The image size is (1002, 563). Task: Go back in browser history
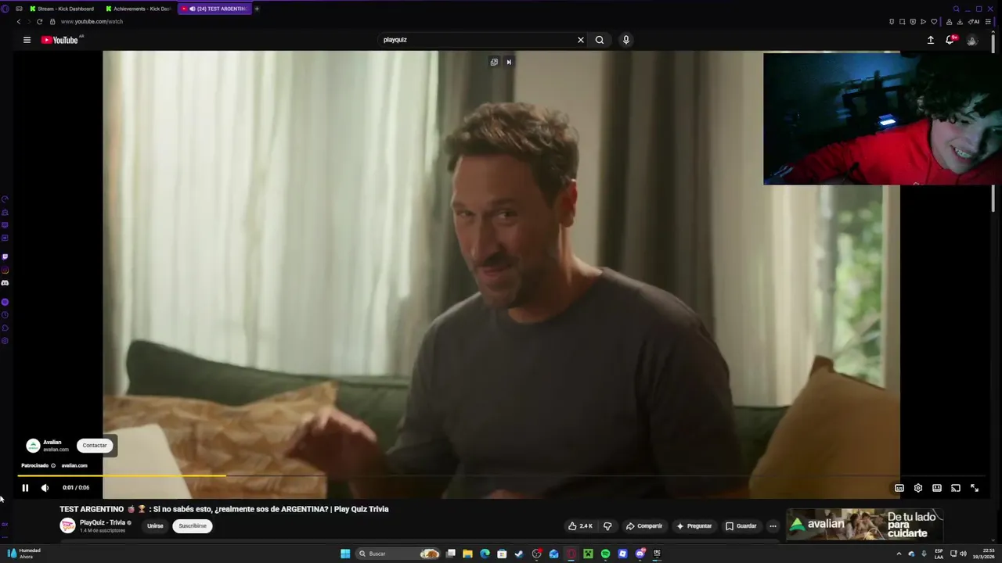click(19, 22)
